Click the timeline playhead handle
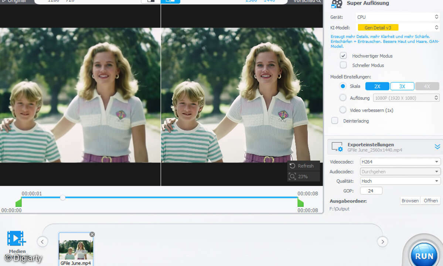Viewport: 443px width, 266px height. 63,197
